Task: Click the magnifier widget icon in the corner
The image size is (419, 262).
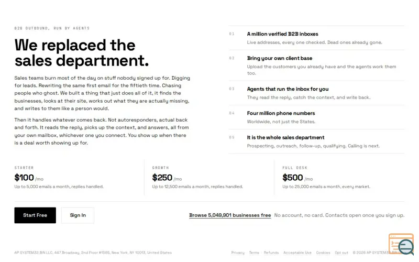Action: pyautogui.click(x=401, y=244)
